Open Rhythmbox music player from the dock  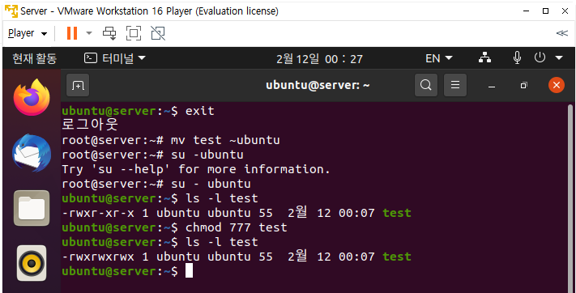(32, 263)
